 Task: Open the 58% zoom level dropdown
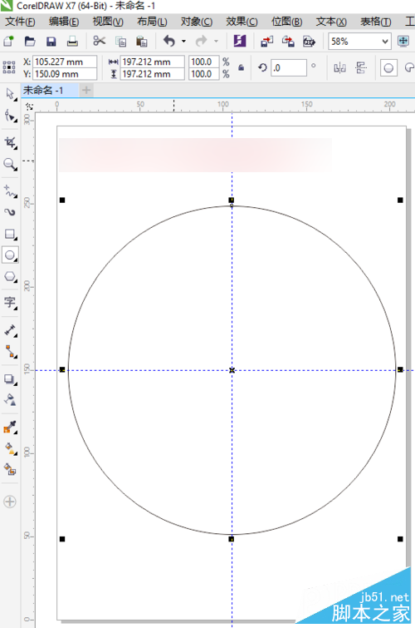click(384, 42)
